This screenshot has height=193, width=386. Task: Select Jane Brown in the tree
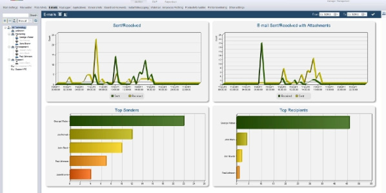point(25,43)
